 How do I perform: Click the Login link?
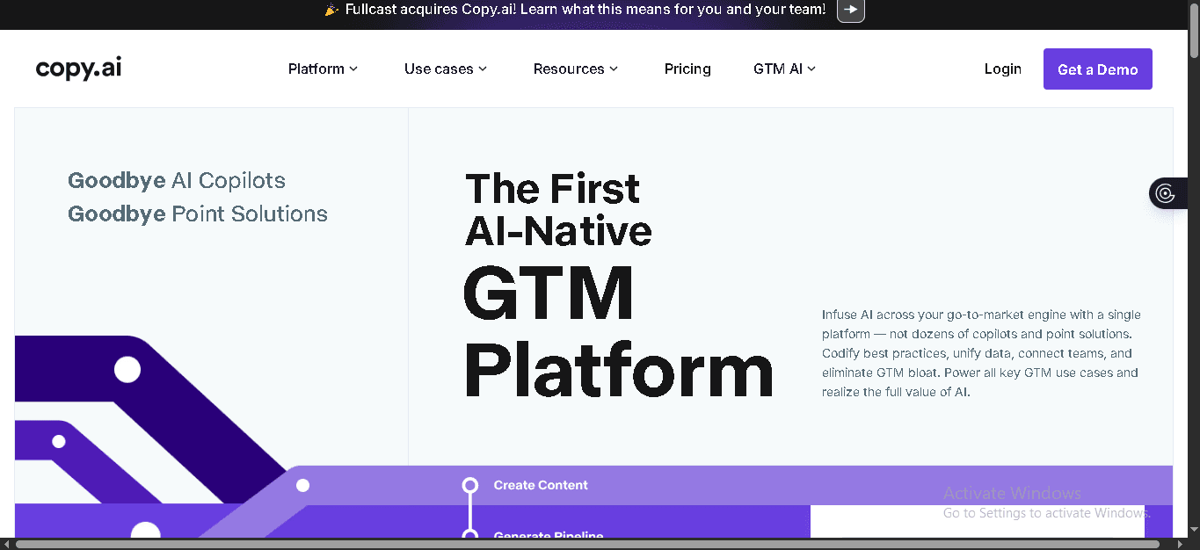[x=1002, y=69]
